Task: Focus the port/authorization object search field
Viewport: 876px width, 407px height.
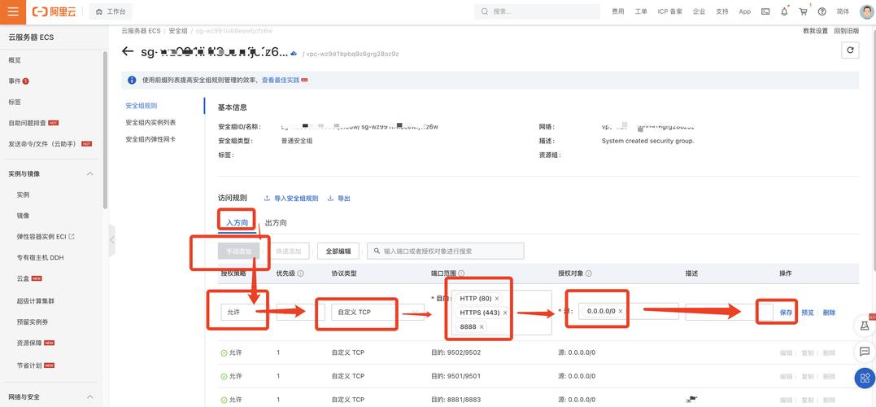Action: click(x=445, y=252)
